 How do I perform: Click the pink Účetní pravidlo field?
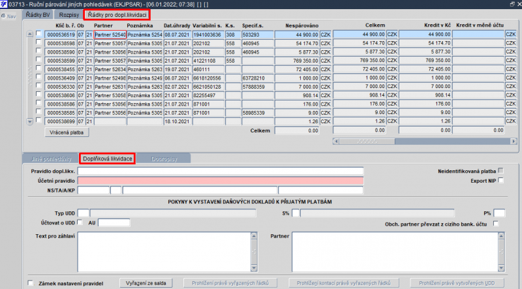click(x=221, y=181)
